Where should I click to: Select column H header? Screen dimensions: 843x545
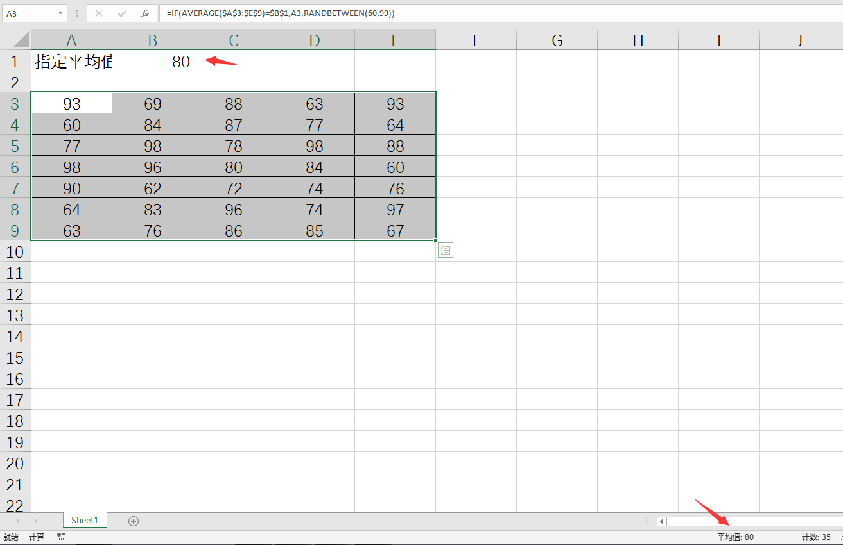click(x=638, y=40)
